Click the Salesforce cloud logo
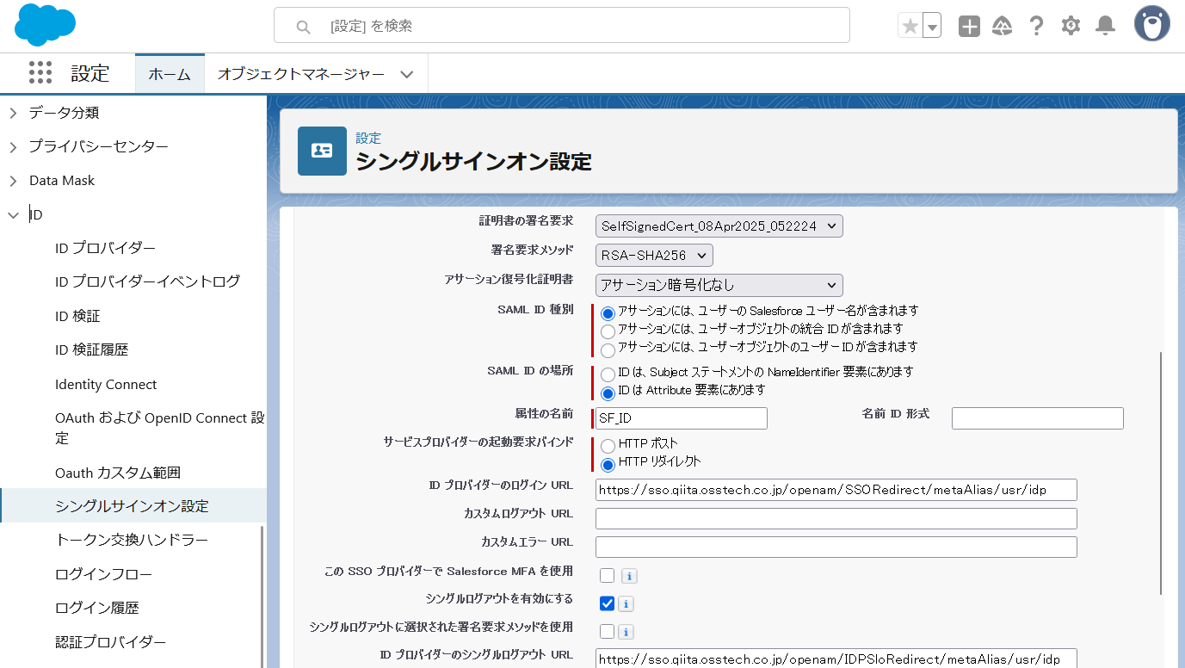The height and width of the screenshot is (668, 1185). tap(45, 25)
